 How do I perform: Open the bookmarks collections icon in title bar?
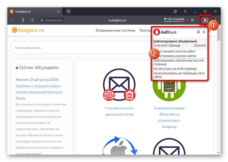(175, 11)
